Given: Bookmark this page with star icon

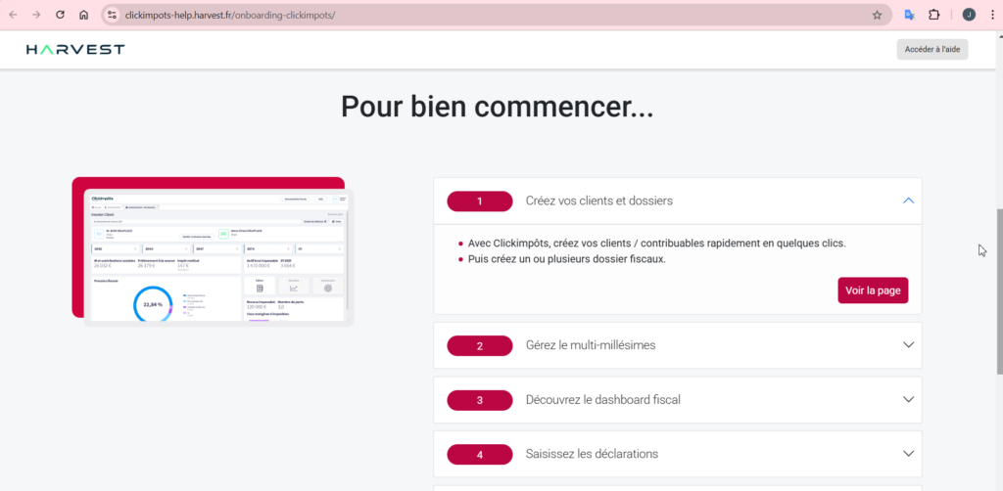Looking at the screenshot, I should click(x=877, y=15).
